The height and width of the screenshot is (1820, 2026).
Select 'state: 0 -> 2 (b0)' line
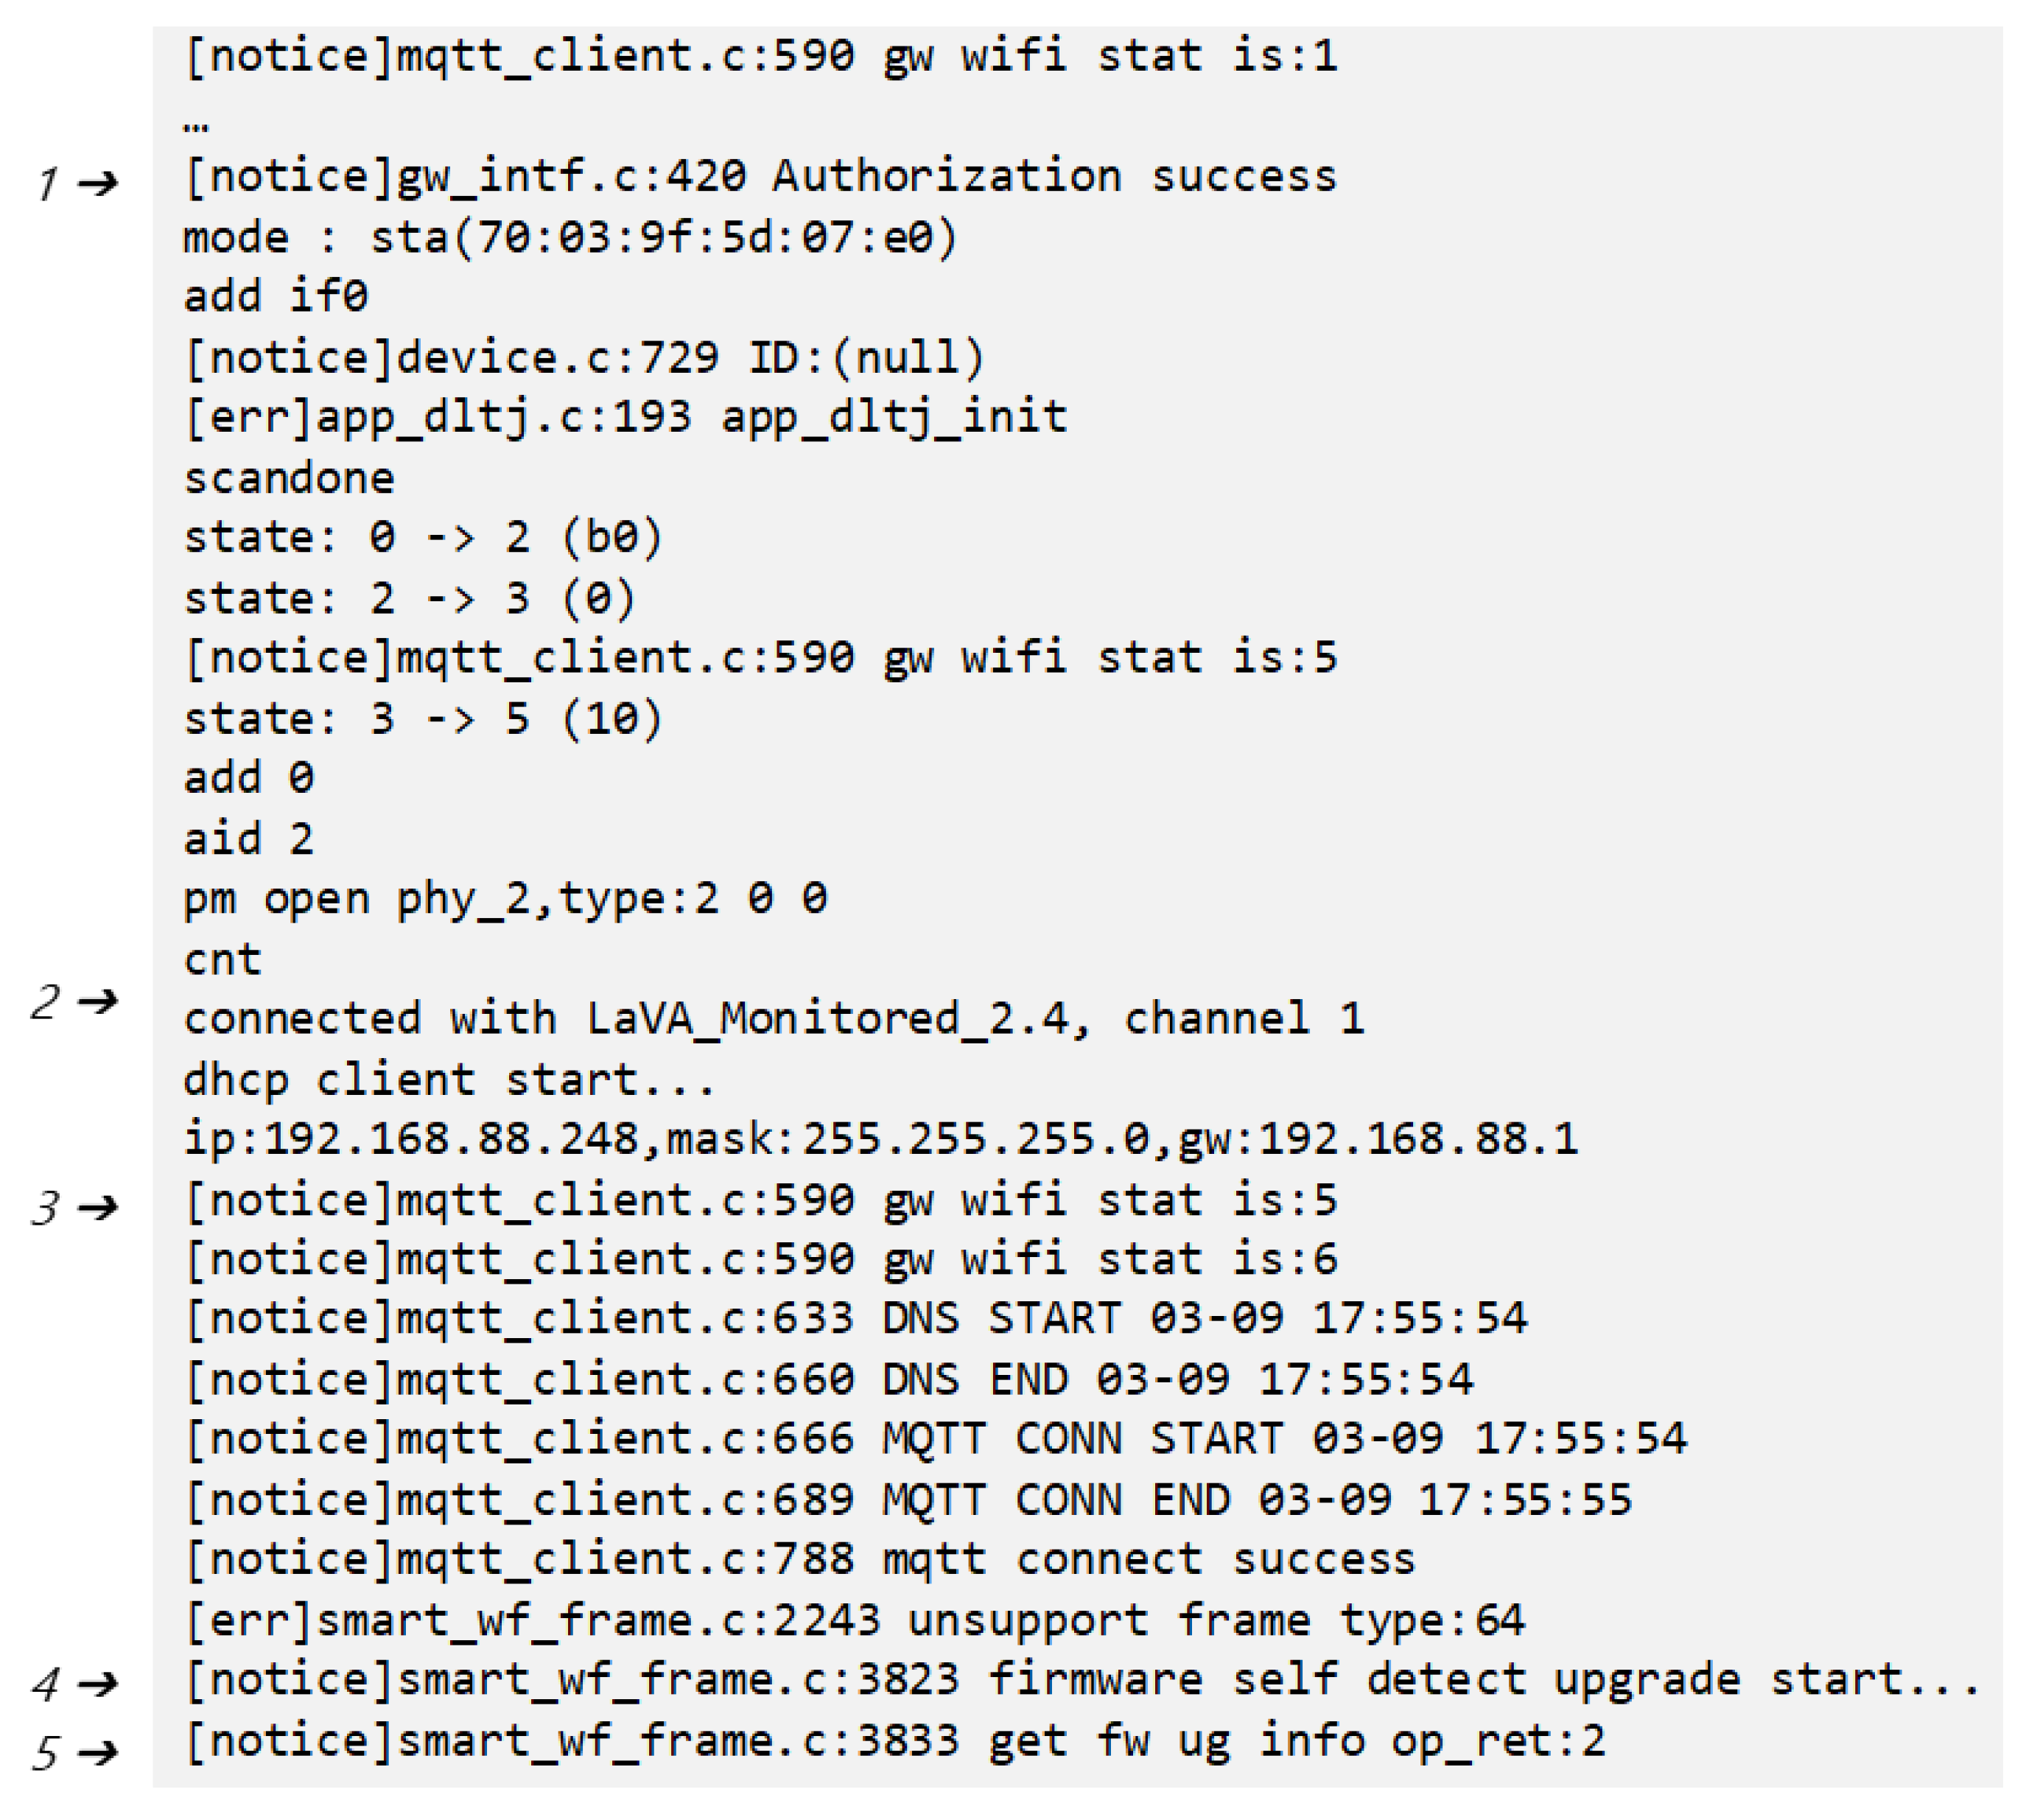(423, 538)
